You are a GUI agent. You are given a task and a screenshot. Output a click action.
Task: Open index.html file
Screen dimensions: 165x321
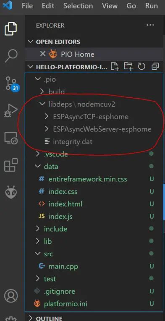(x=65, y=204)
